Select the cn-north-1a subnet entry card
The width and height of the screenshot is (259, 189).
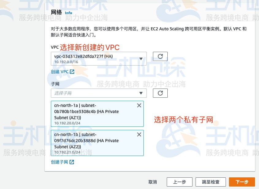[x=92, y=113]
